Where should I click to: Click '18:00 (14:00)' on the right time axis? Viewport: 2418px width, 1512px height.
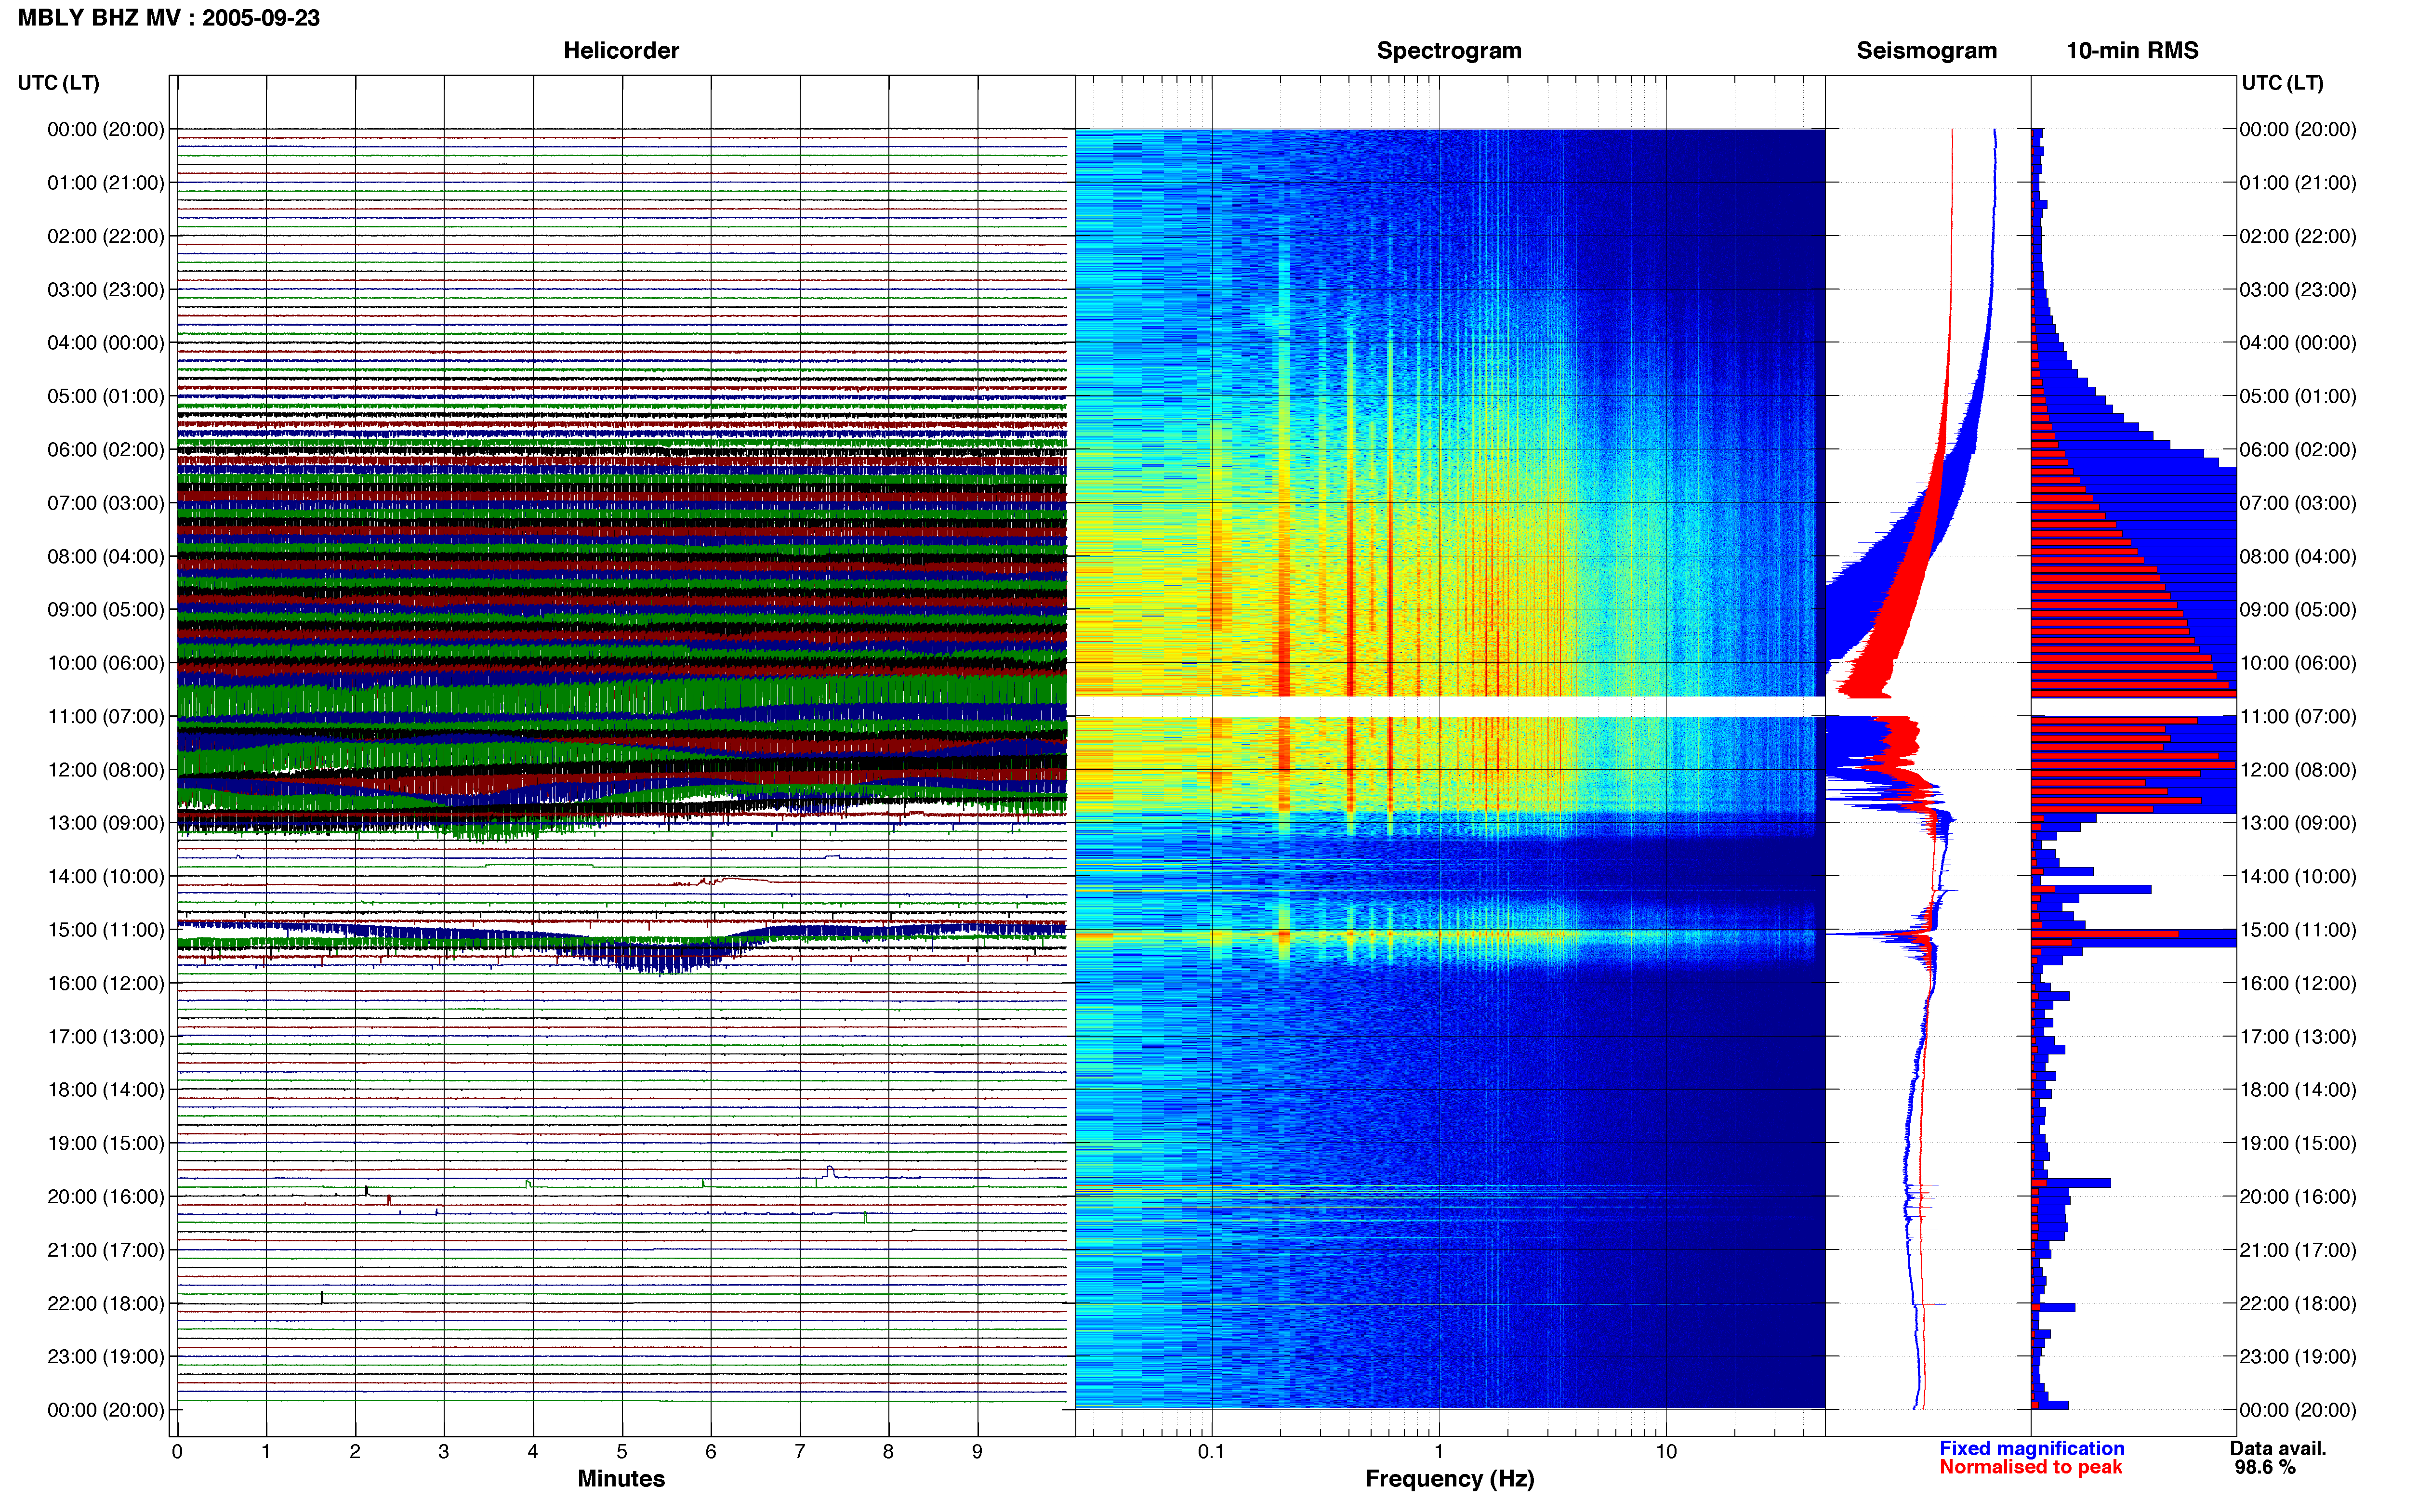pyautogui.click(x=2298, y=1090)
